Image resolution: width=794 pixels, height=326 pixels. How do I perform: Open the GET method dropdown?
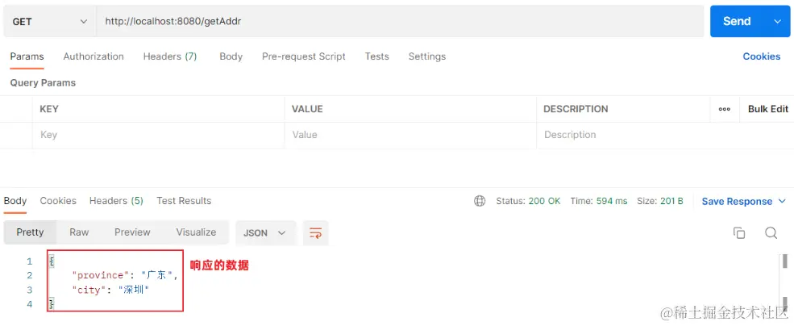pos(50,21)
